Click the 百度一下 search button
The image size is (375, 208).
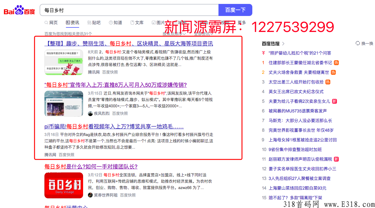click(x=235, y=10)
